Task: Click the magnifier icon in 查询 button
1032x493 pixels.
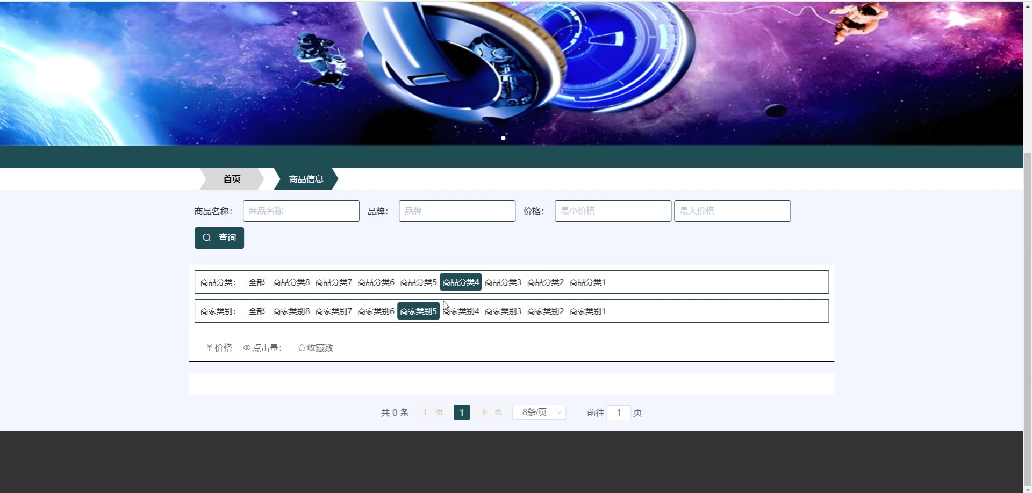Action: coord(206,237)
